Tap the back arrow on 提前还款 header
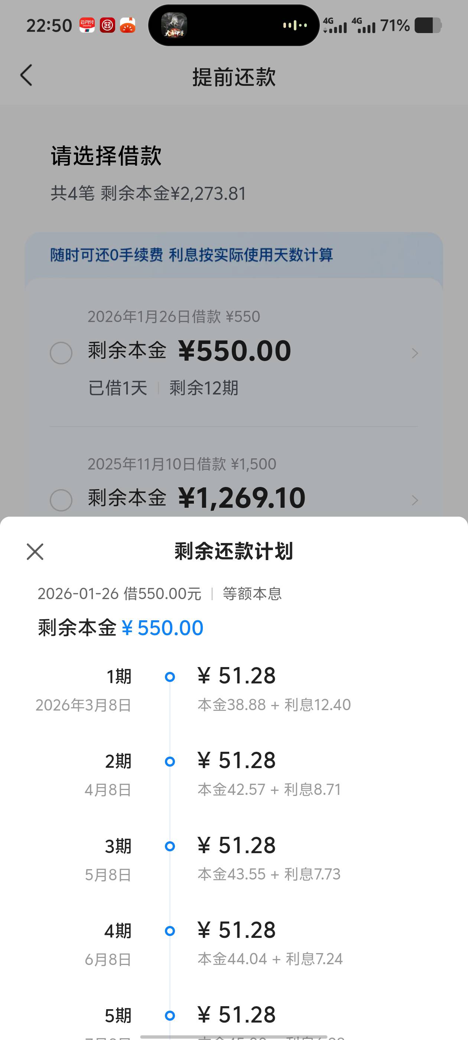This screenshot has height=1040, width=468. pos(26,75)
